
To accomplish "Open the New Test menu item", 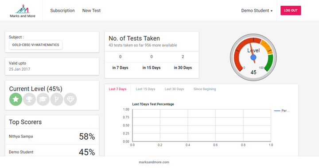I will 91,11.
